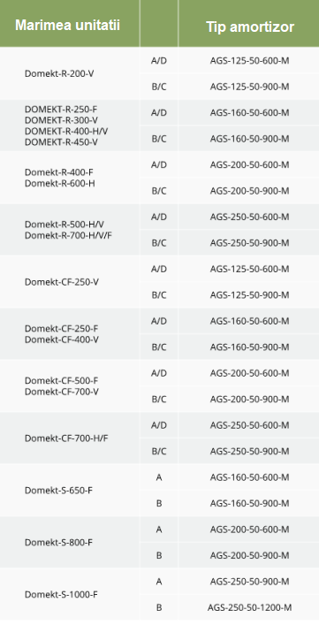Screen dimensions: 319x625
Task: Click the Domekt-R-600-H unit text
Action: pos(60,183)
